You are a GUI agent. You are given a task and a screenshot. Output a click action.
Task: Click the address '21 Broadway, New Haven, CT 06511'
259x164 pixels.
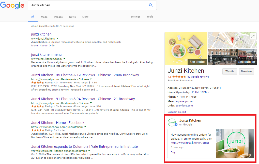(200, 88)
